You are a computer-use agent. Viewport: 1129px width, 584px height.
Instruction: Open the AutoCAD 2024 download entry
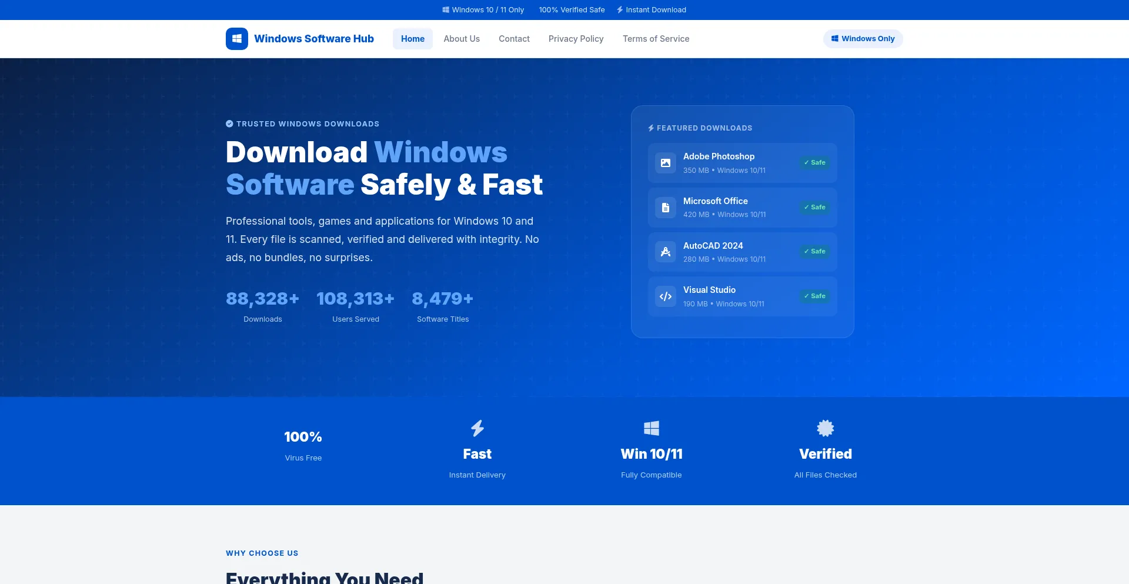pyautogui.click(x=743, y=252)
